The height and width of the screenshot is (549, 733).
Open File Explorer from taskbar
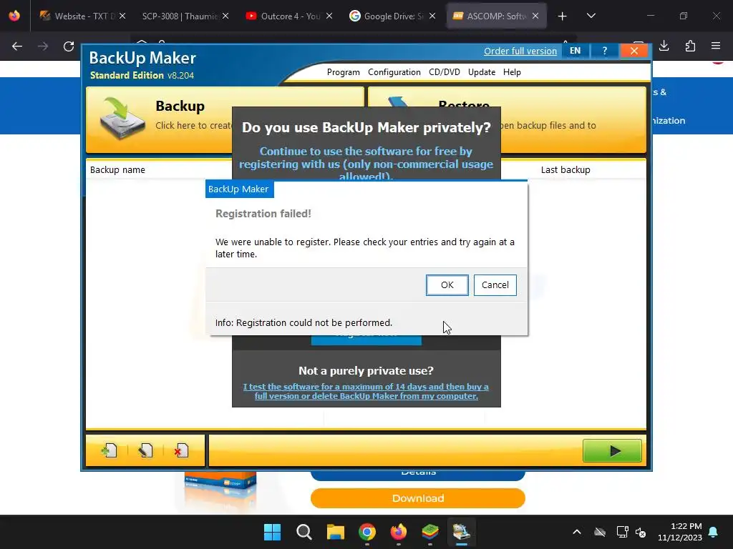point(335,532)
